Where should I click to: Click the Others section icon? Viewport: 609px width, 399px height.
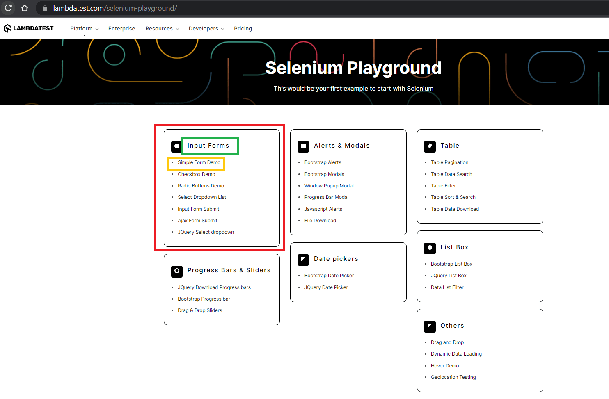click(430, 326)
